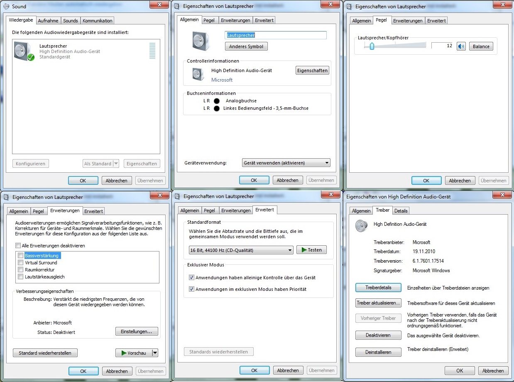
Task: Expand the Vorschau button dropdown arrow
Action: click(x=155, y=353)
